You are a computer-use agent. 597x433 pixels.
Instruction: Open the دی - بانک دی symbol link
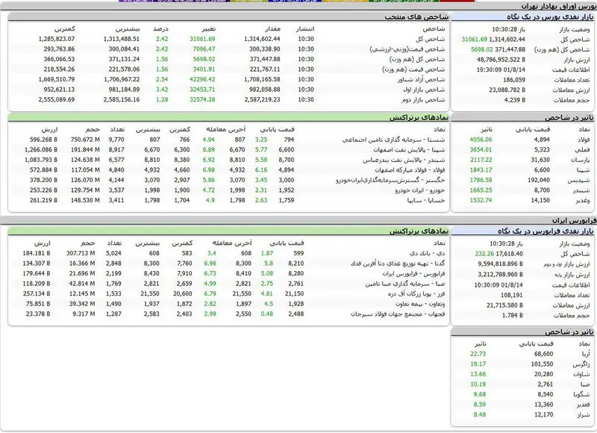point(427,253)
